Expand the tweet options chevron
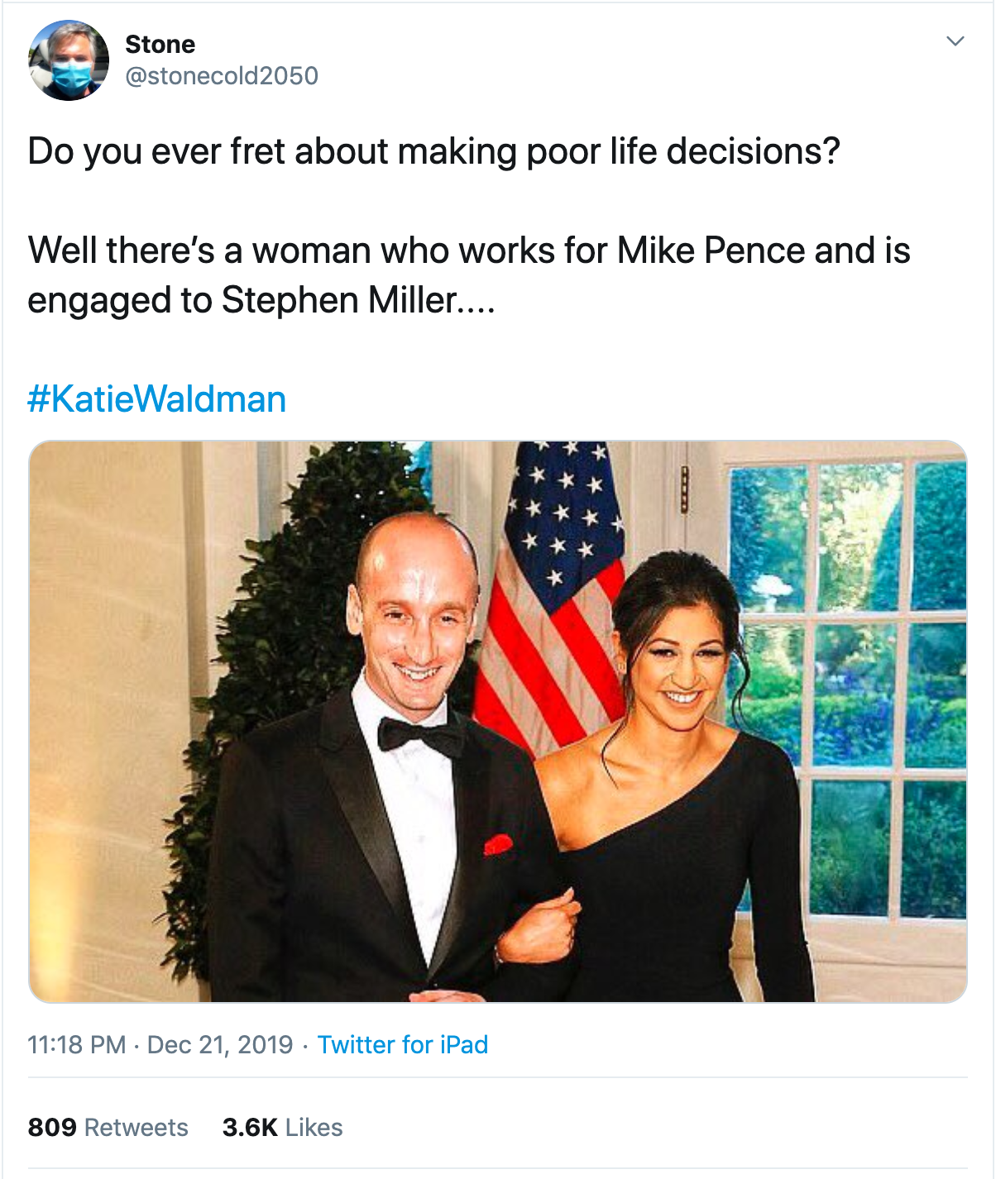 pos(955,41)
